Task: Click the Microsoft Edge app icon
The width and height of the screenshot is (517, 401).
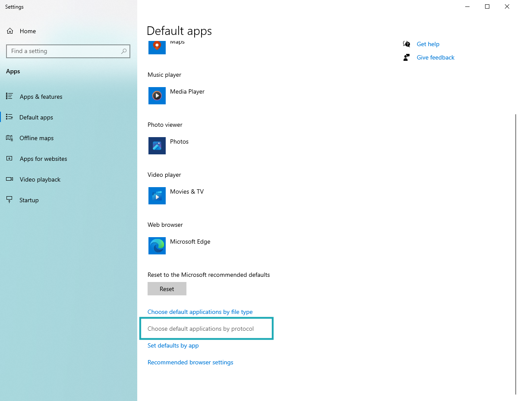Action: tap(157, 246)
